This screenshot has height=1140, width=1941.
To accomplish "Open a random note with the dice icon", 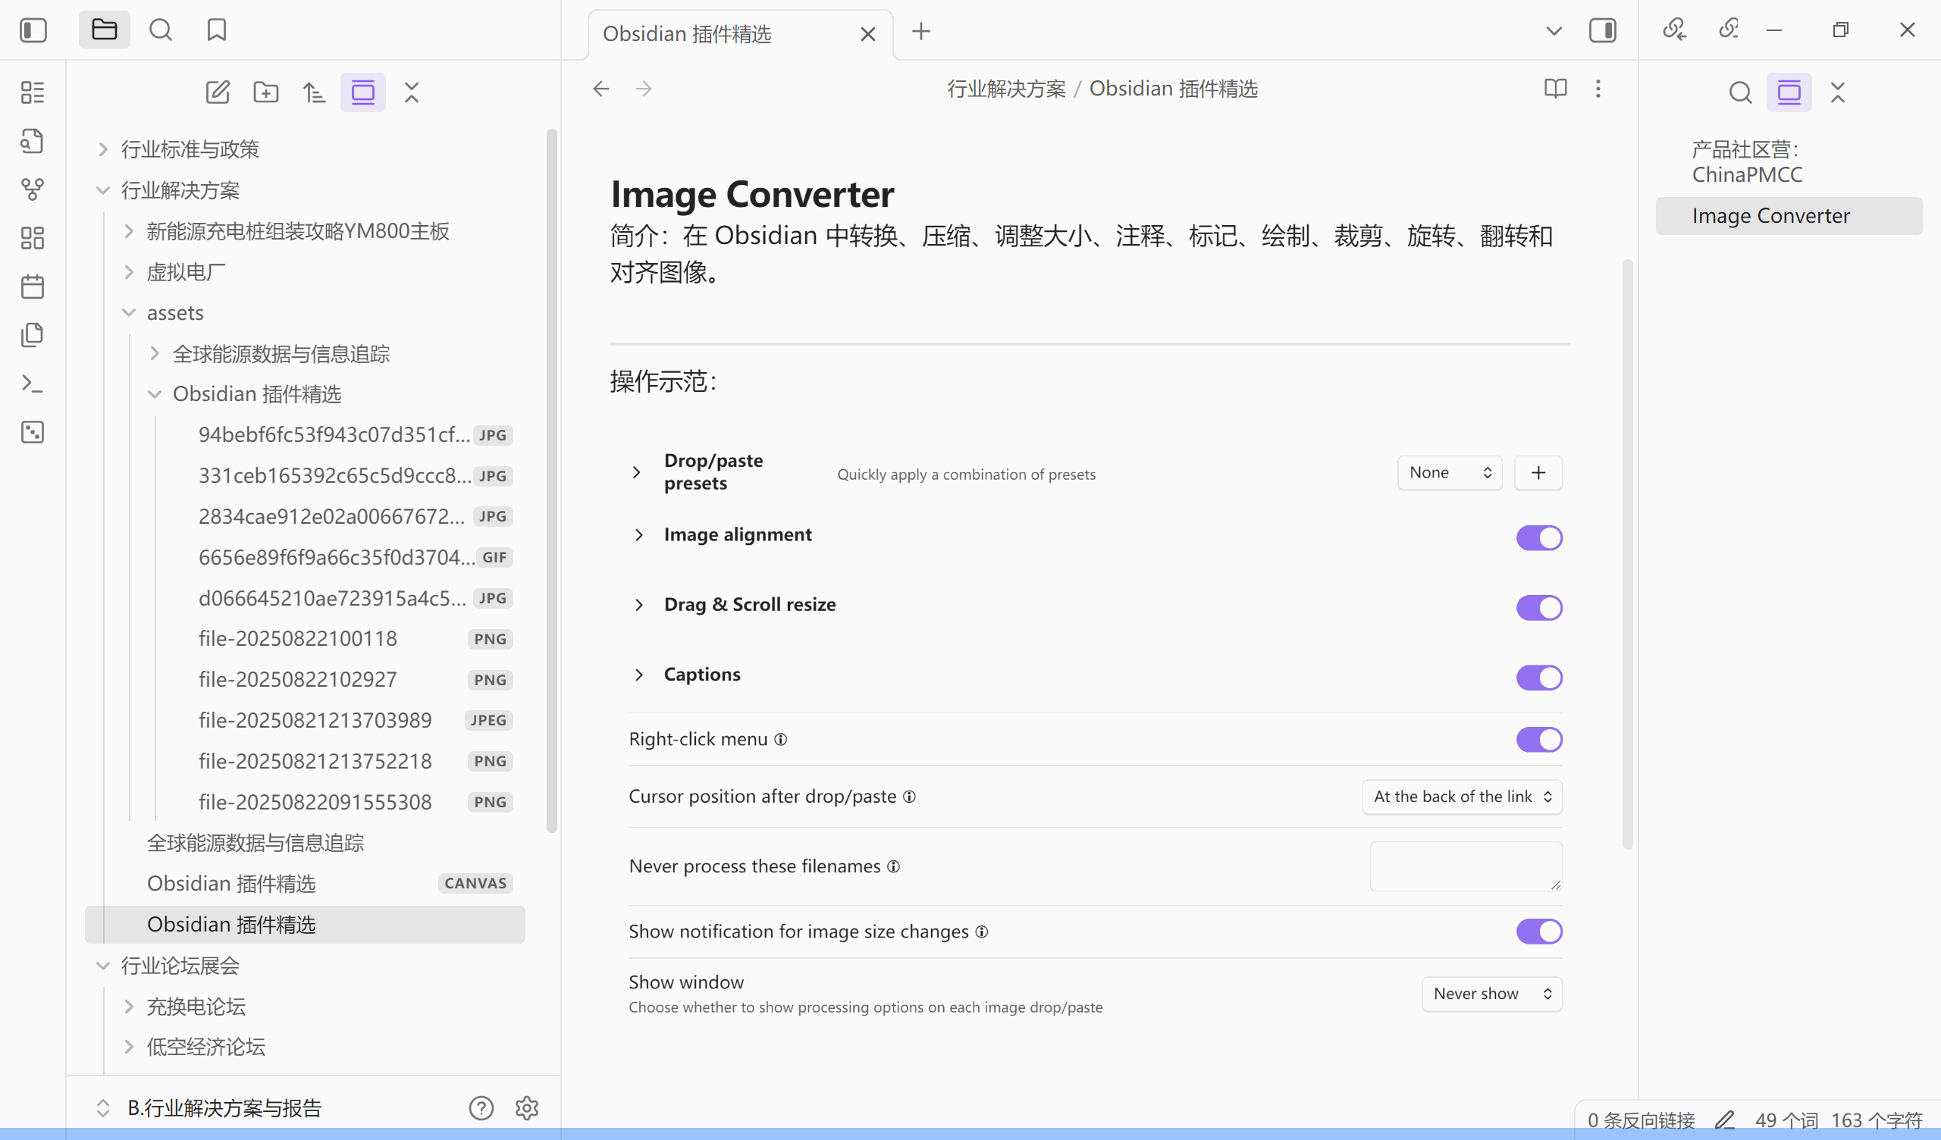I will tap(33, 432).
